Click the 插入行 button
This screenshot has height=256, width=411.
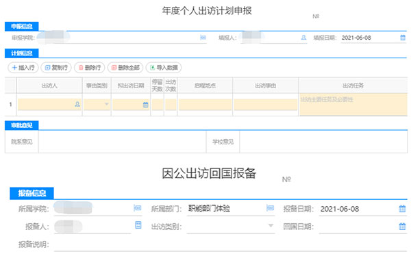(x=23, y=68)
